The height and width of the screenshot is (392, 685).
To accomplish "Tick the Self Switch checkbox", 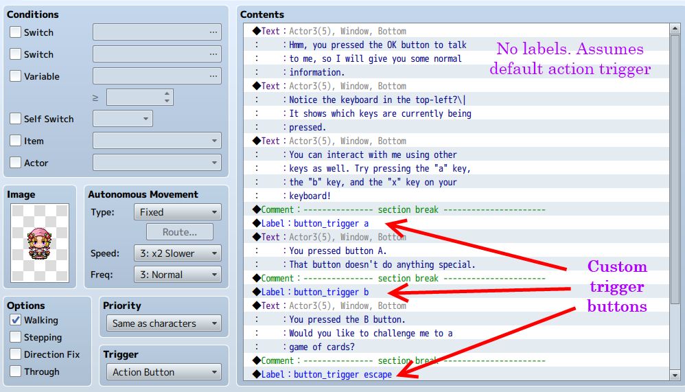I will pos(15,119).
